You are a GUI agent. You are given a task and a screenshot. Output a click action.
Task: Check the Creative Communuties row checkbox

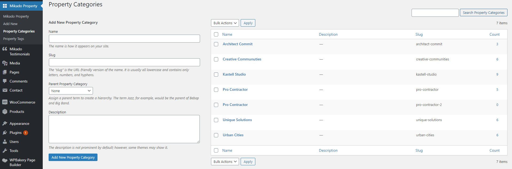[216, 59]
